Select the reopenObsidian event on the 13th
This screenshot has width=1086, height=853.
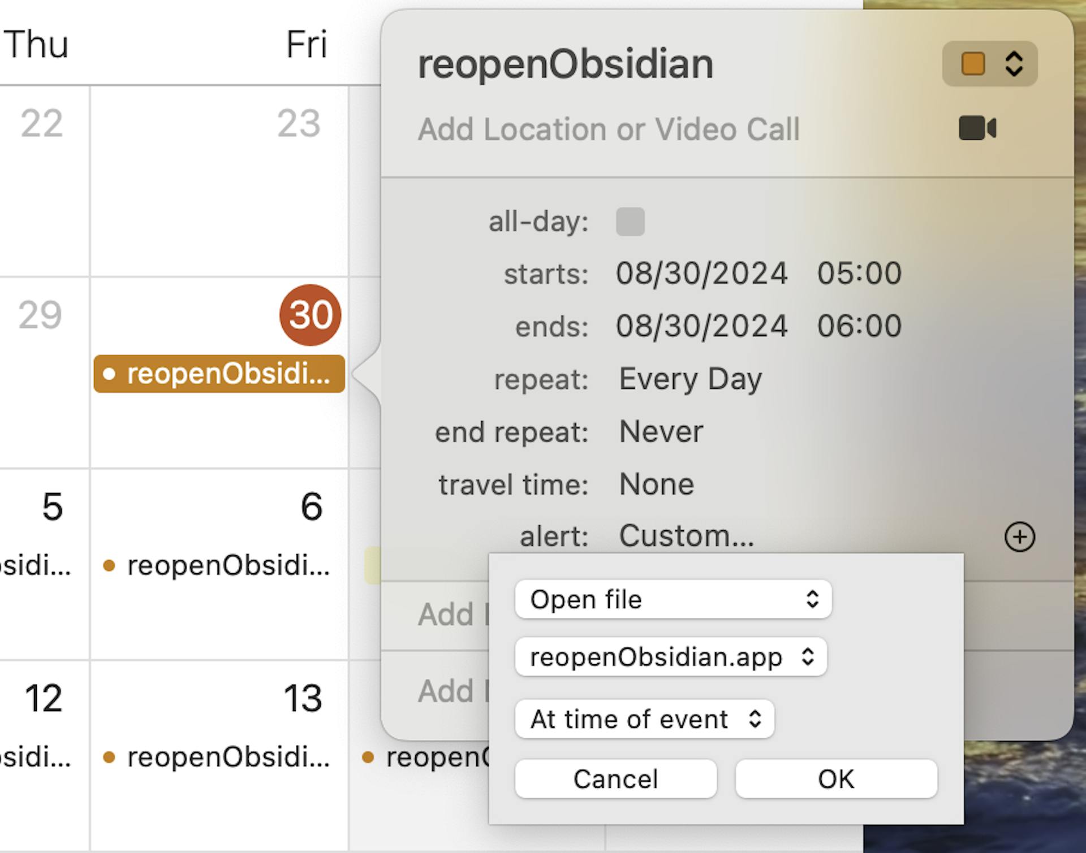[x=219, y=757]
